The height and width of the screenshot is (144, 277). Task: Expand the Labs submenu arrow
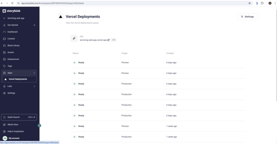pos(34,86)
